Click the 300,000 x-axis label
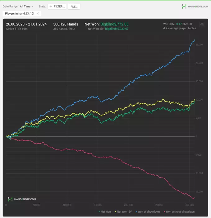Viewport: 211px width, 218px height. click(x=190, y=205)
